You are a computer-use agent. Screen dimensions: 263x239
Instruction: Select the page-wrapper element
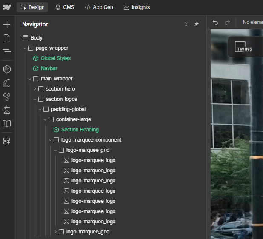52,48
